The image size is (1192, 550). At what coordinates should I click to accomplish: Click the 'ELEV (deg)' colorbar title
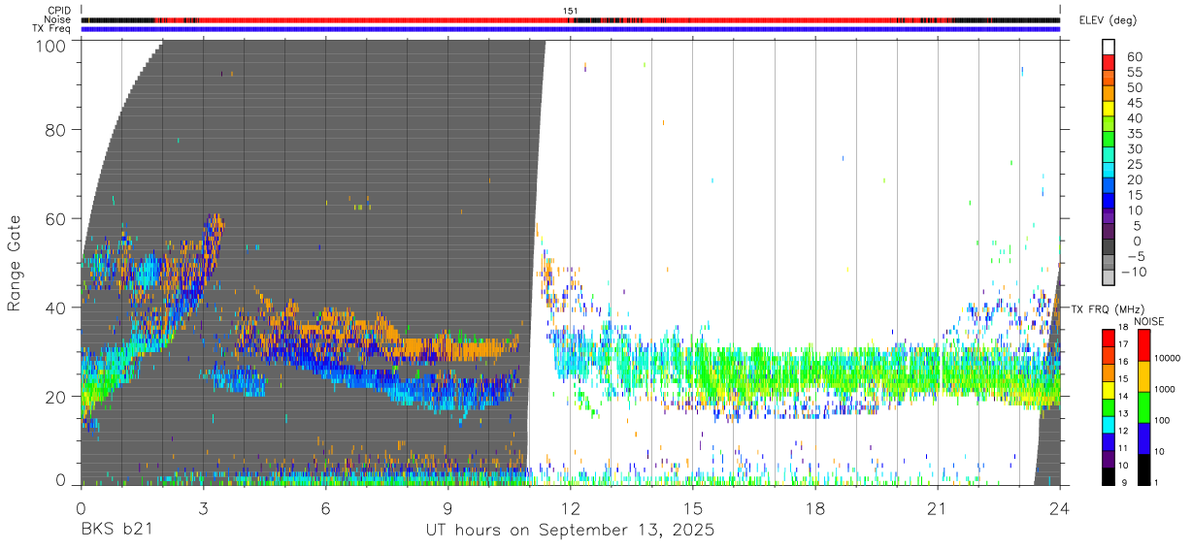coord(1108,20)
